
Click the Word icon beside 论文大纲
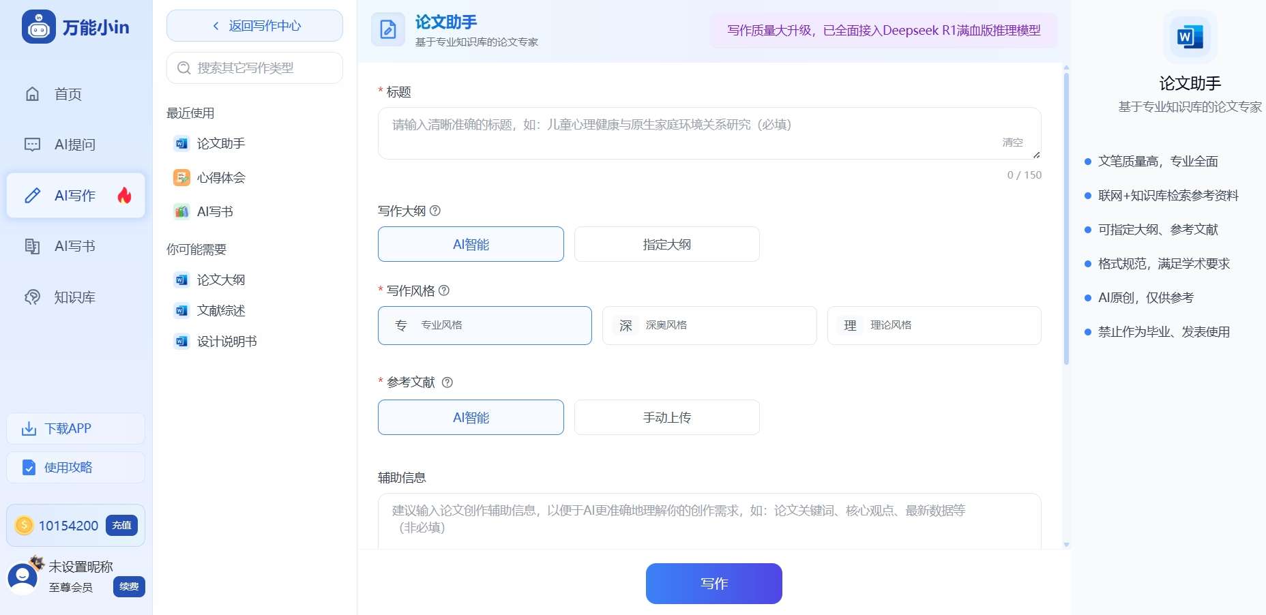pos(181,280)
